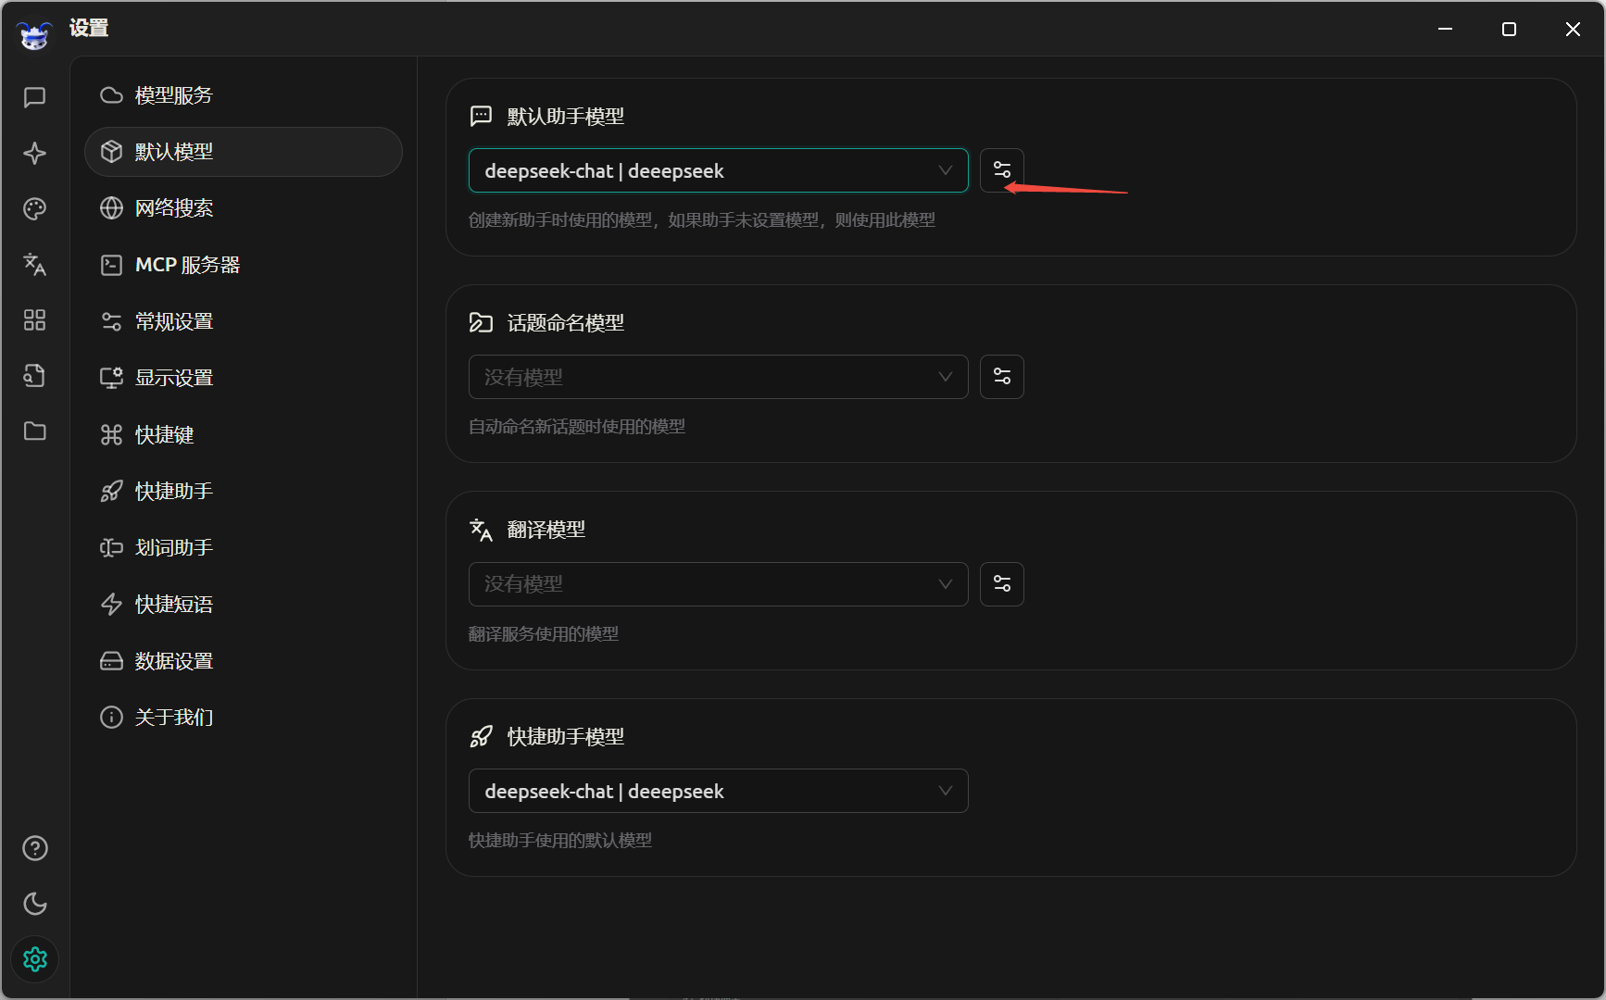1606x1000 pixels.
Task: Open the translate sidebar icon
Action: click(35, 264)
